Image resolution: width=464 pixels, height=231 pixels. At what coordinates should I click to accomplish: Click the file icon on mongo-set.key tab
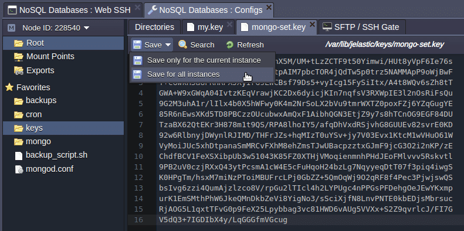(245, 28)
